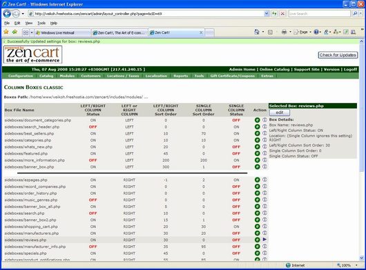
Task: Click the browser Forward button
Action: tap(16, 14)
